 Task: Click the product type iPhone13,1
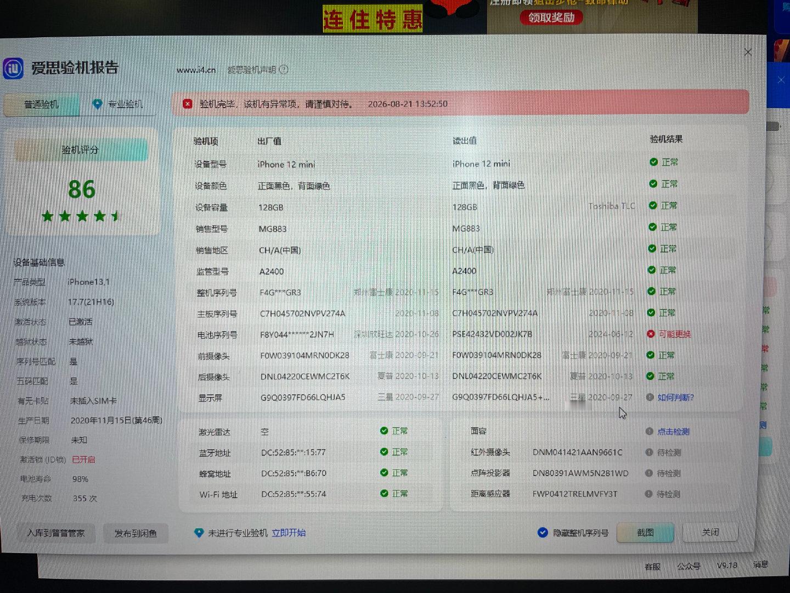click(88, 282)
